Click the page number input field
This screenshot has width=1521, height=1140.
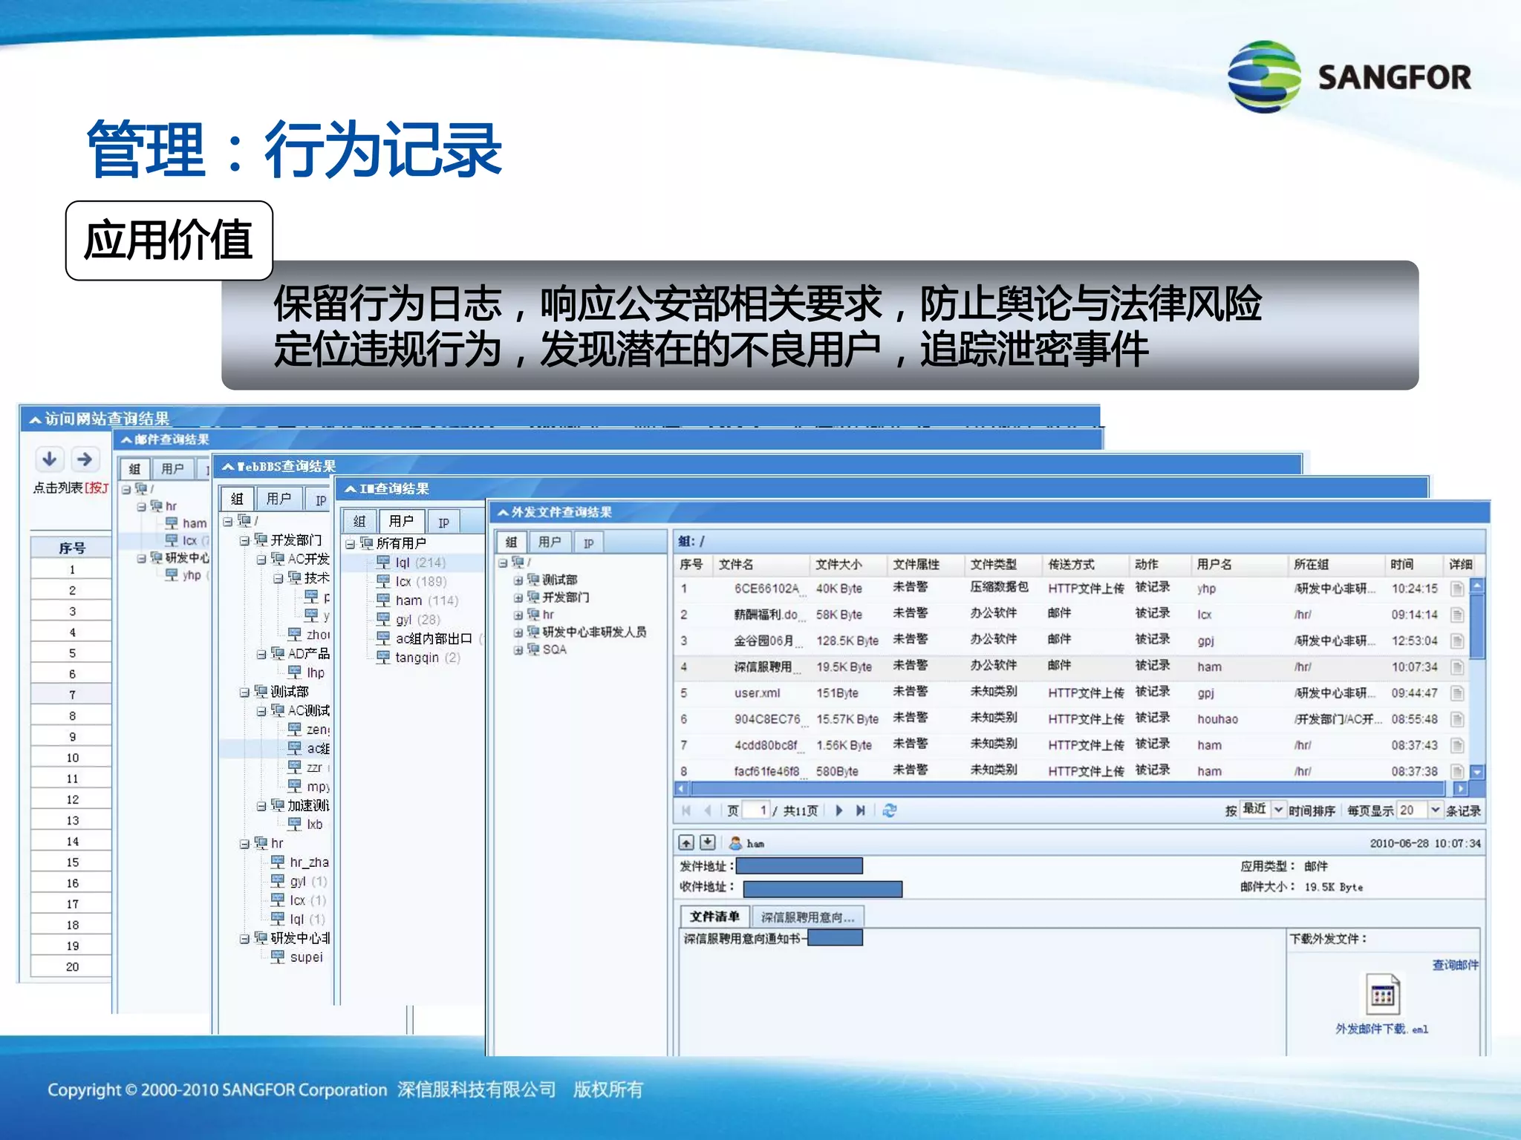[756, 810]
